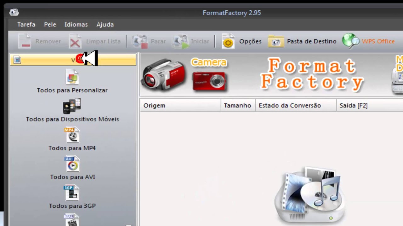Select the Todos para AVI icon
Image resolution: width=403 pixels, height=226 pixels.
pyautogui.click(x=72, y=164)
